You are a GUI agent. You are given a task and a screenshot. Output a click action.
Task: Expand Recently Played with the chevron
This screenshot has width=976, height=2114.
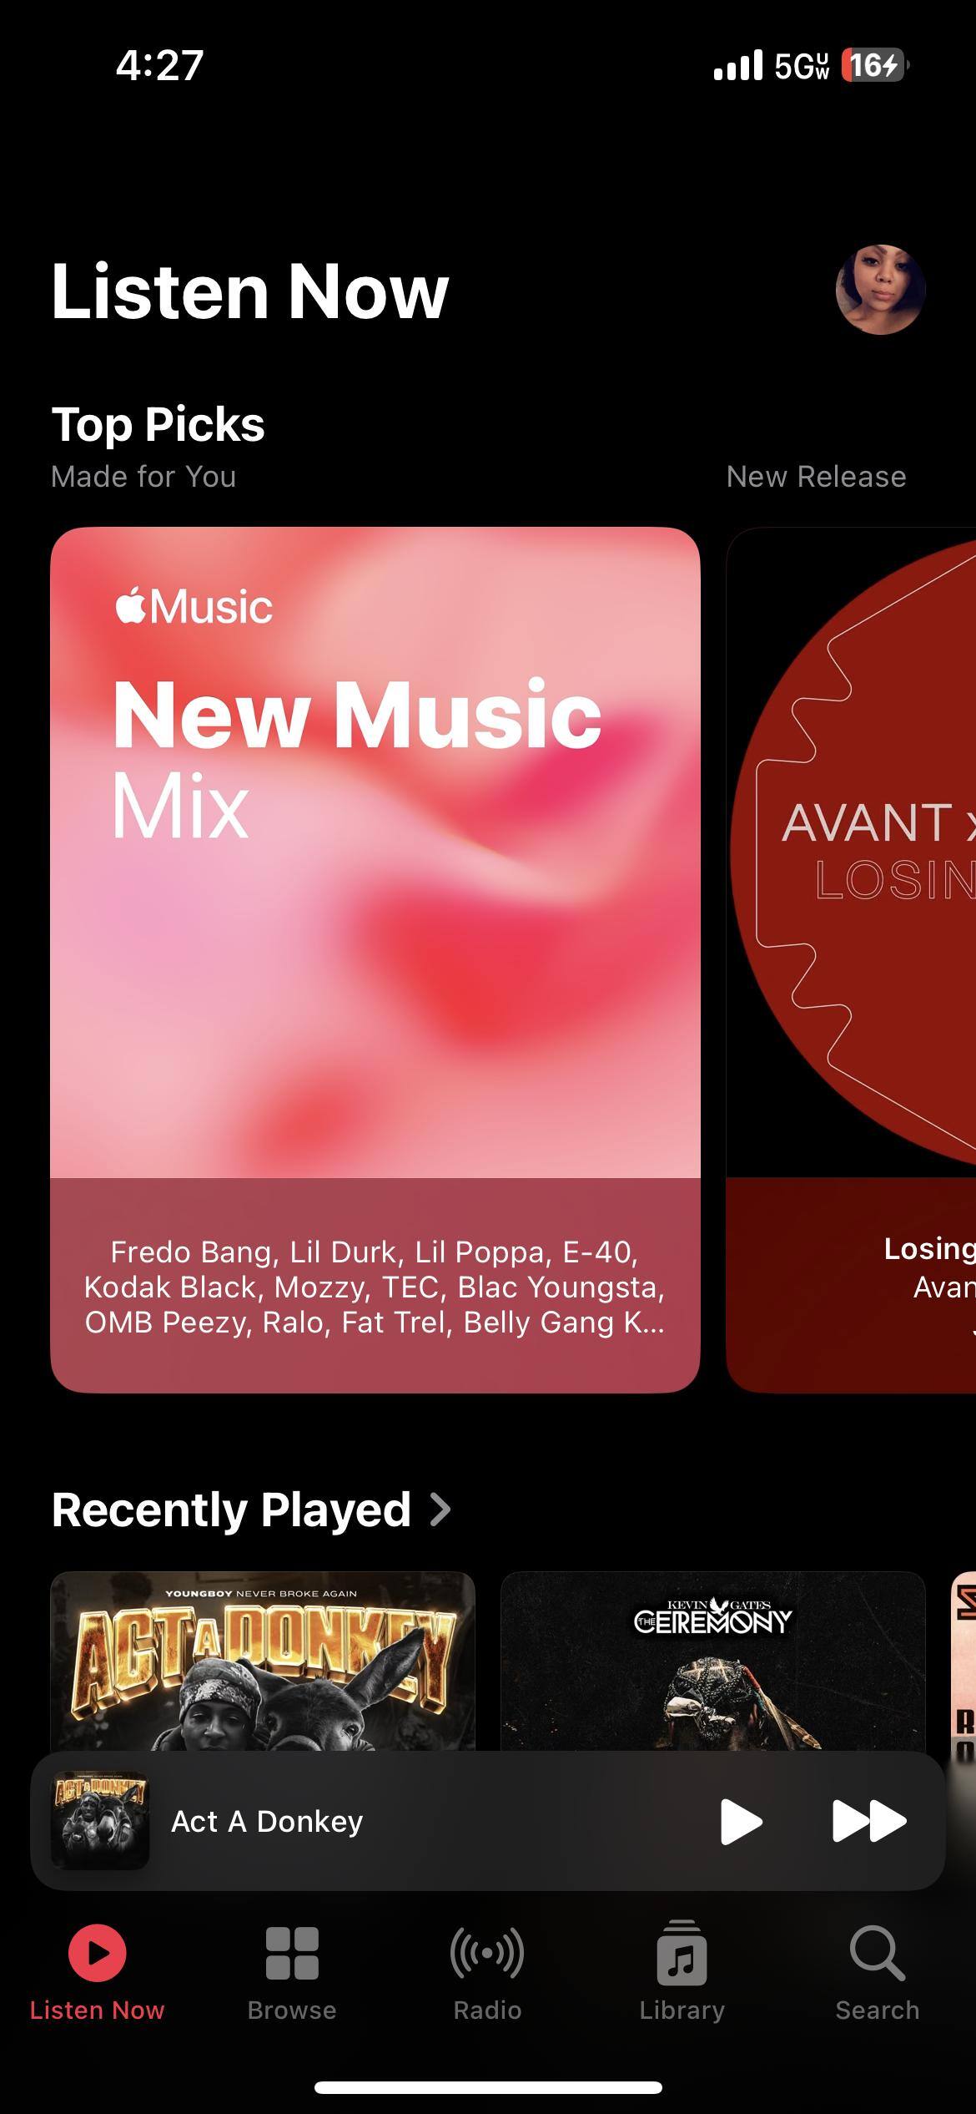tap(440, 1510)
